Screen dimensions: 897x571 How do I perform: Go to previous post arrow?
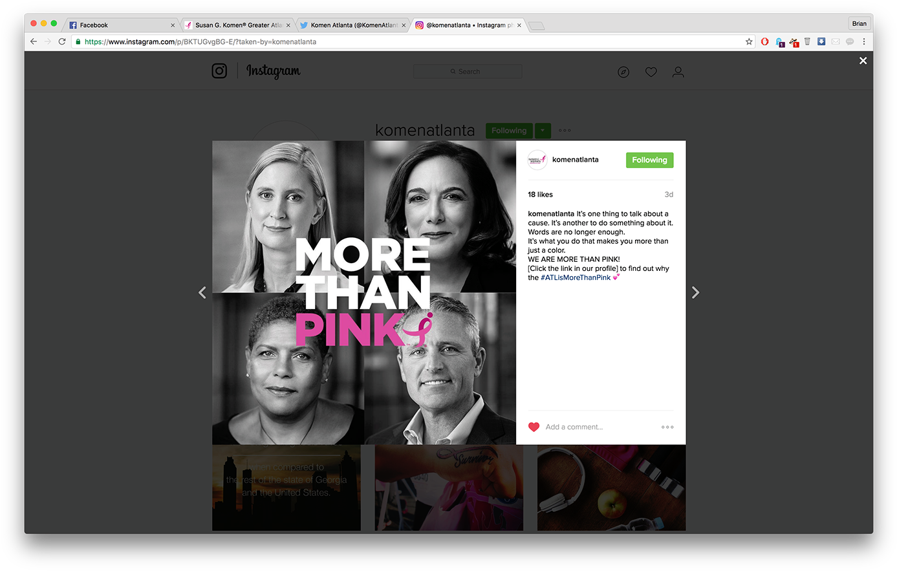point(202,293)
